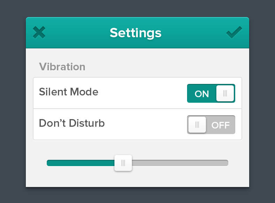Confirm settings with the checkmark icon

[234, 33]
